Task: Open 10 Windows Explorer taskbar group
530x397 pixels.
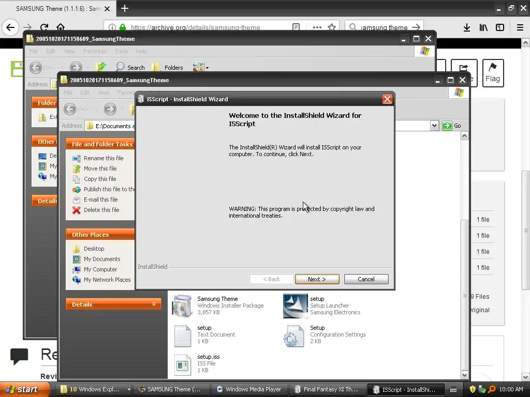Action: pyautogui.click(x=95, y=389)
